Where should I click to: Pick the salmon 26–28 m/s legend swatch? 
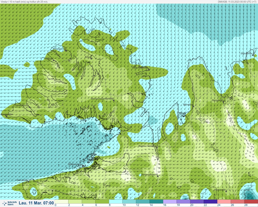(x=237, y=201)
